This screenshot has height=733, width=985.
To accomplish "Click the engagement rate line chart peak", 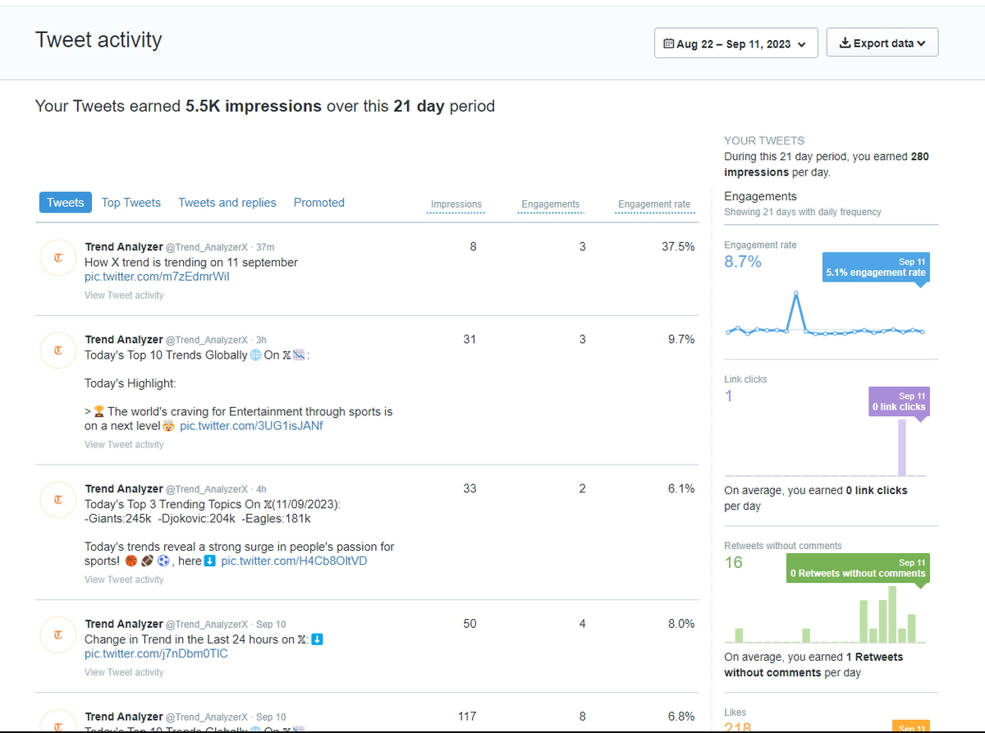I will click(x=795, y=293).
